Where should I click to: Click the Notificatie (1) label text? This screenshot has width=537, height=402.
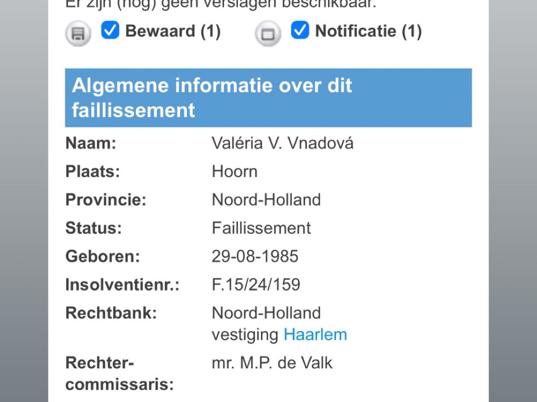(368, 31)
